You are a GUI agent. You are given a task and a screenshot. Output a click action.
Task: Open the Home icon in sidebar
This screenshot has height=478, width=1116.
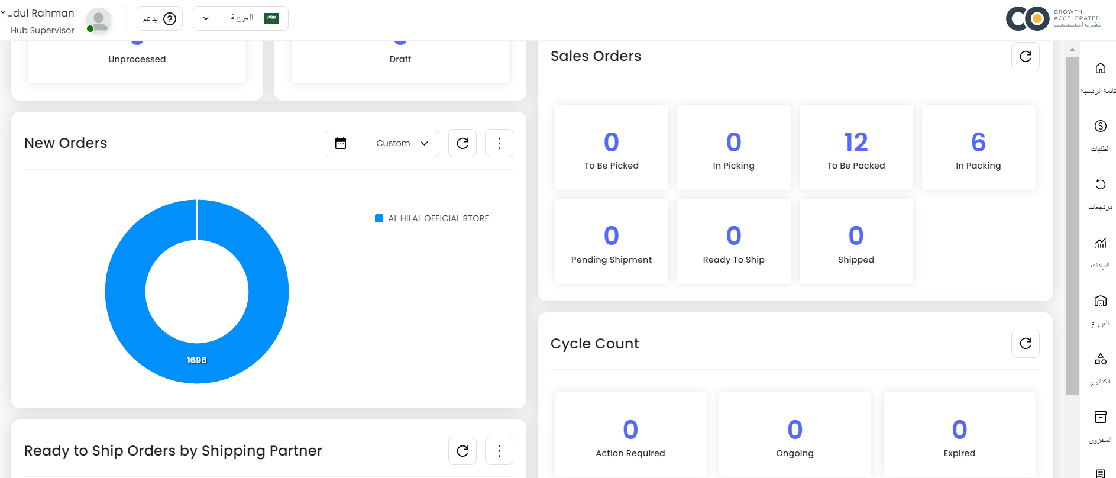[x=1100, y=69]
